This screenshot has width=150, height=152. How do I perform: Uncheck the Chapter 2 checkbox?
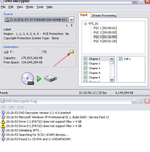tap(85, 63)
